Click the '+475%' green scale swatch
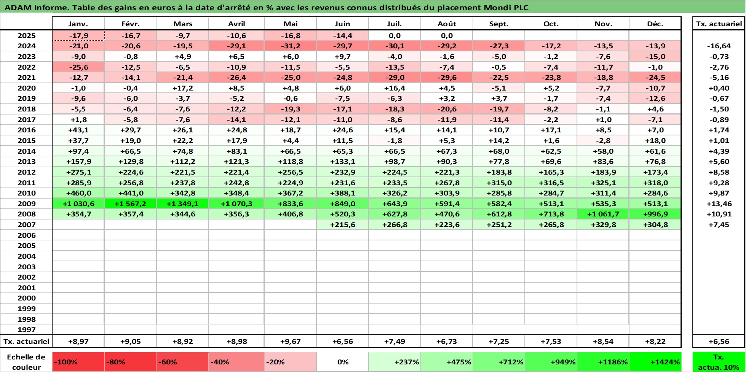746x372 pixels. pos(447,362)
